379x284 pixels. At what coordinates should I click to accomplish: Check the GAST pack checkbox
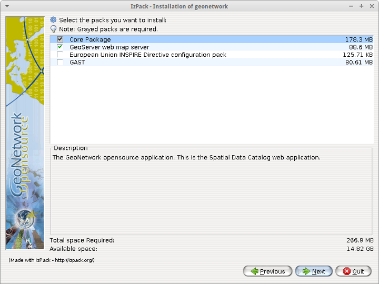[x=60, y=62]
